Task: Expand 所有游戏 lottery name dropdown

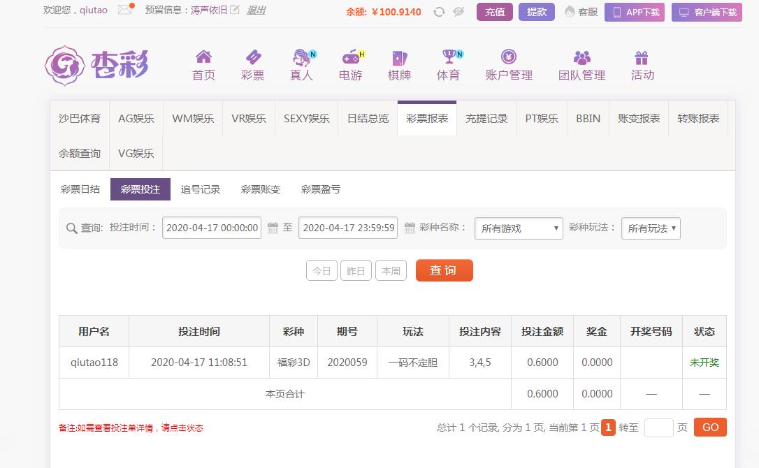Action: tap(519, 228)
